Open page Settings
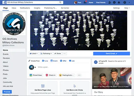 point(116,8)
